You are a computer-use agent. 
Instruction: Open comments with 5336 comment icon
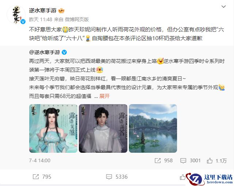109,177
